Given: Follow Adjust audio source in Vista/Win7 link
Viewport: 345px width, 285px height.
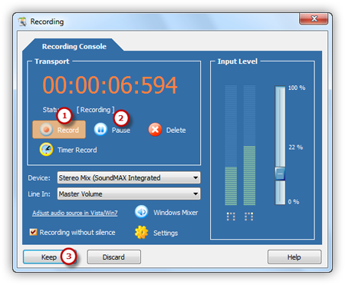Looking at the screenshot, I should tap(75, 213).
